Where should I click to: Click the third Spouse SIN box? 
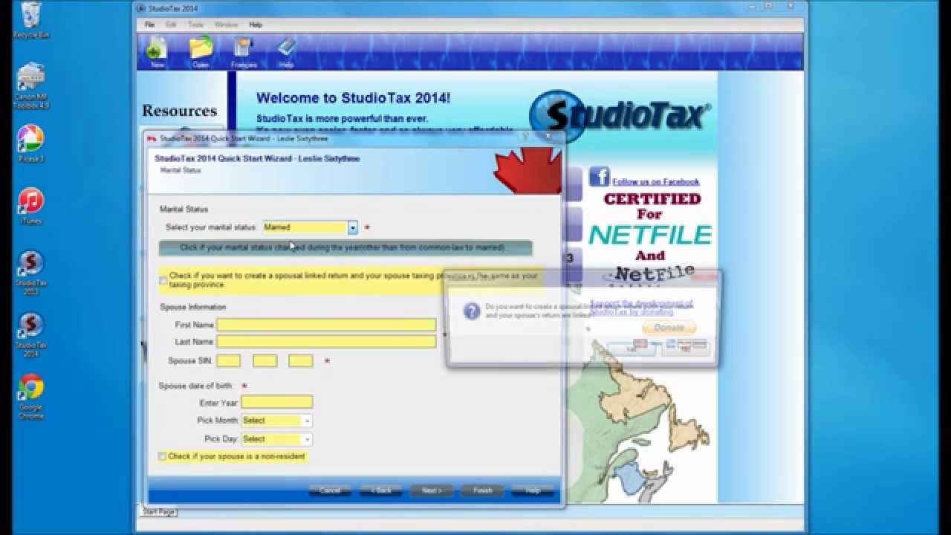pos(301,360)
